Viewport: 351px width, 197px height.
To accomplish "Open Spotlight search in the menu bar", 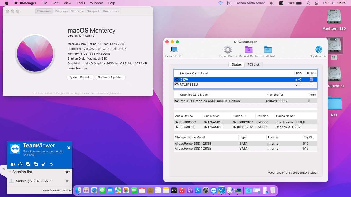I will tap(308, 3).
